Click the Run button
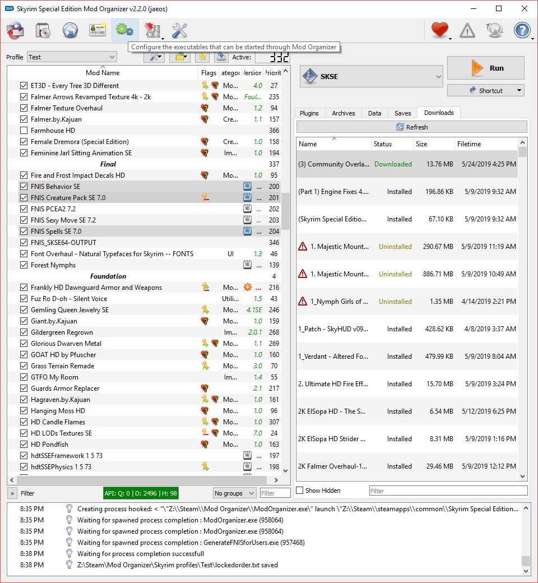This screenshot has width=538, height=583. (485, 68)
